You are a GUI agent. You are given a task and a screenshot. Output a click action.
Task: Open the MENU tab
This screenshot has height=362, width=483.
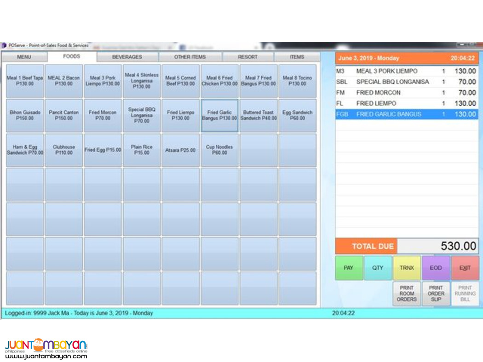pyautogui.click(x=24, y=57)
